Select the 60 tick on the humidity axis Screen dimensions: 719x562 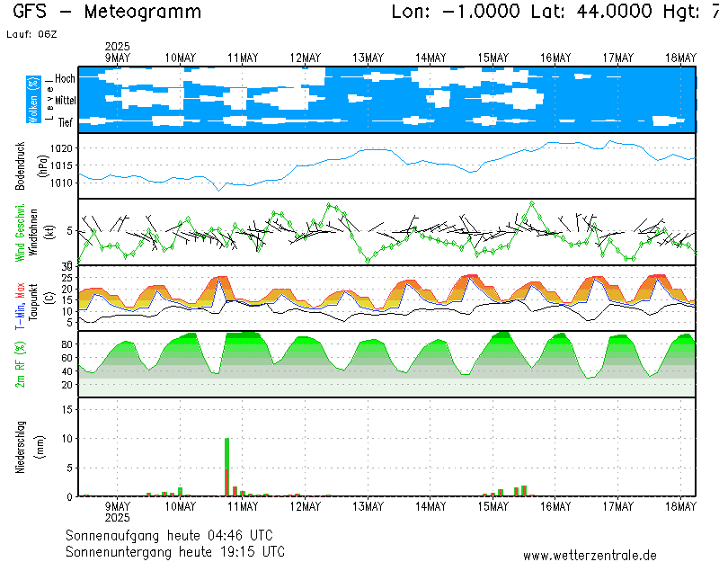click(x=67, y=358)
